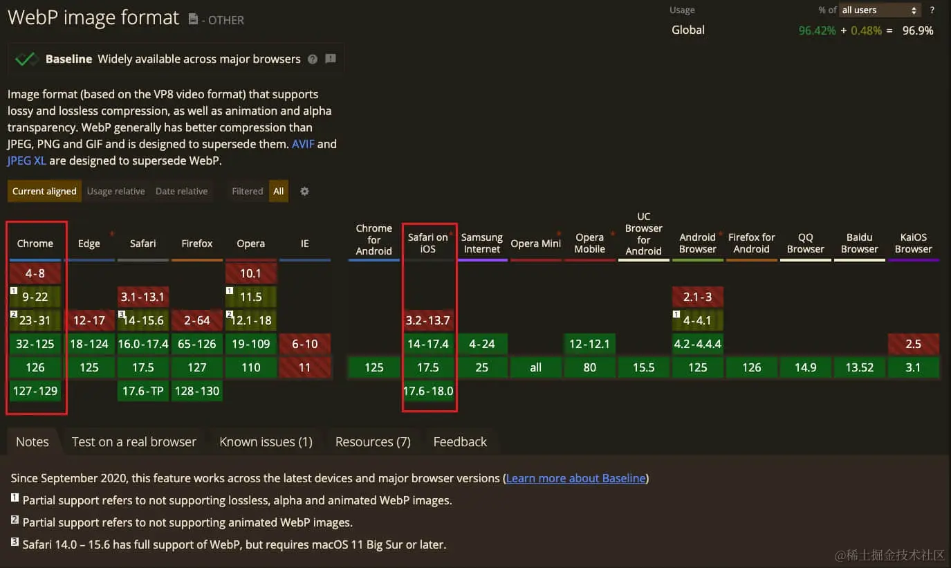Click the Firefox for Android header
Screen dimensions: 951x568
click(x=752, y=243)
